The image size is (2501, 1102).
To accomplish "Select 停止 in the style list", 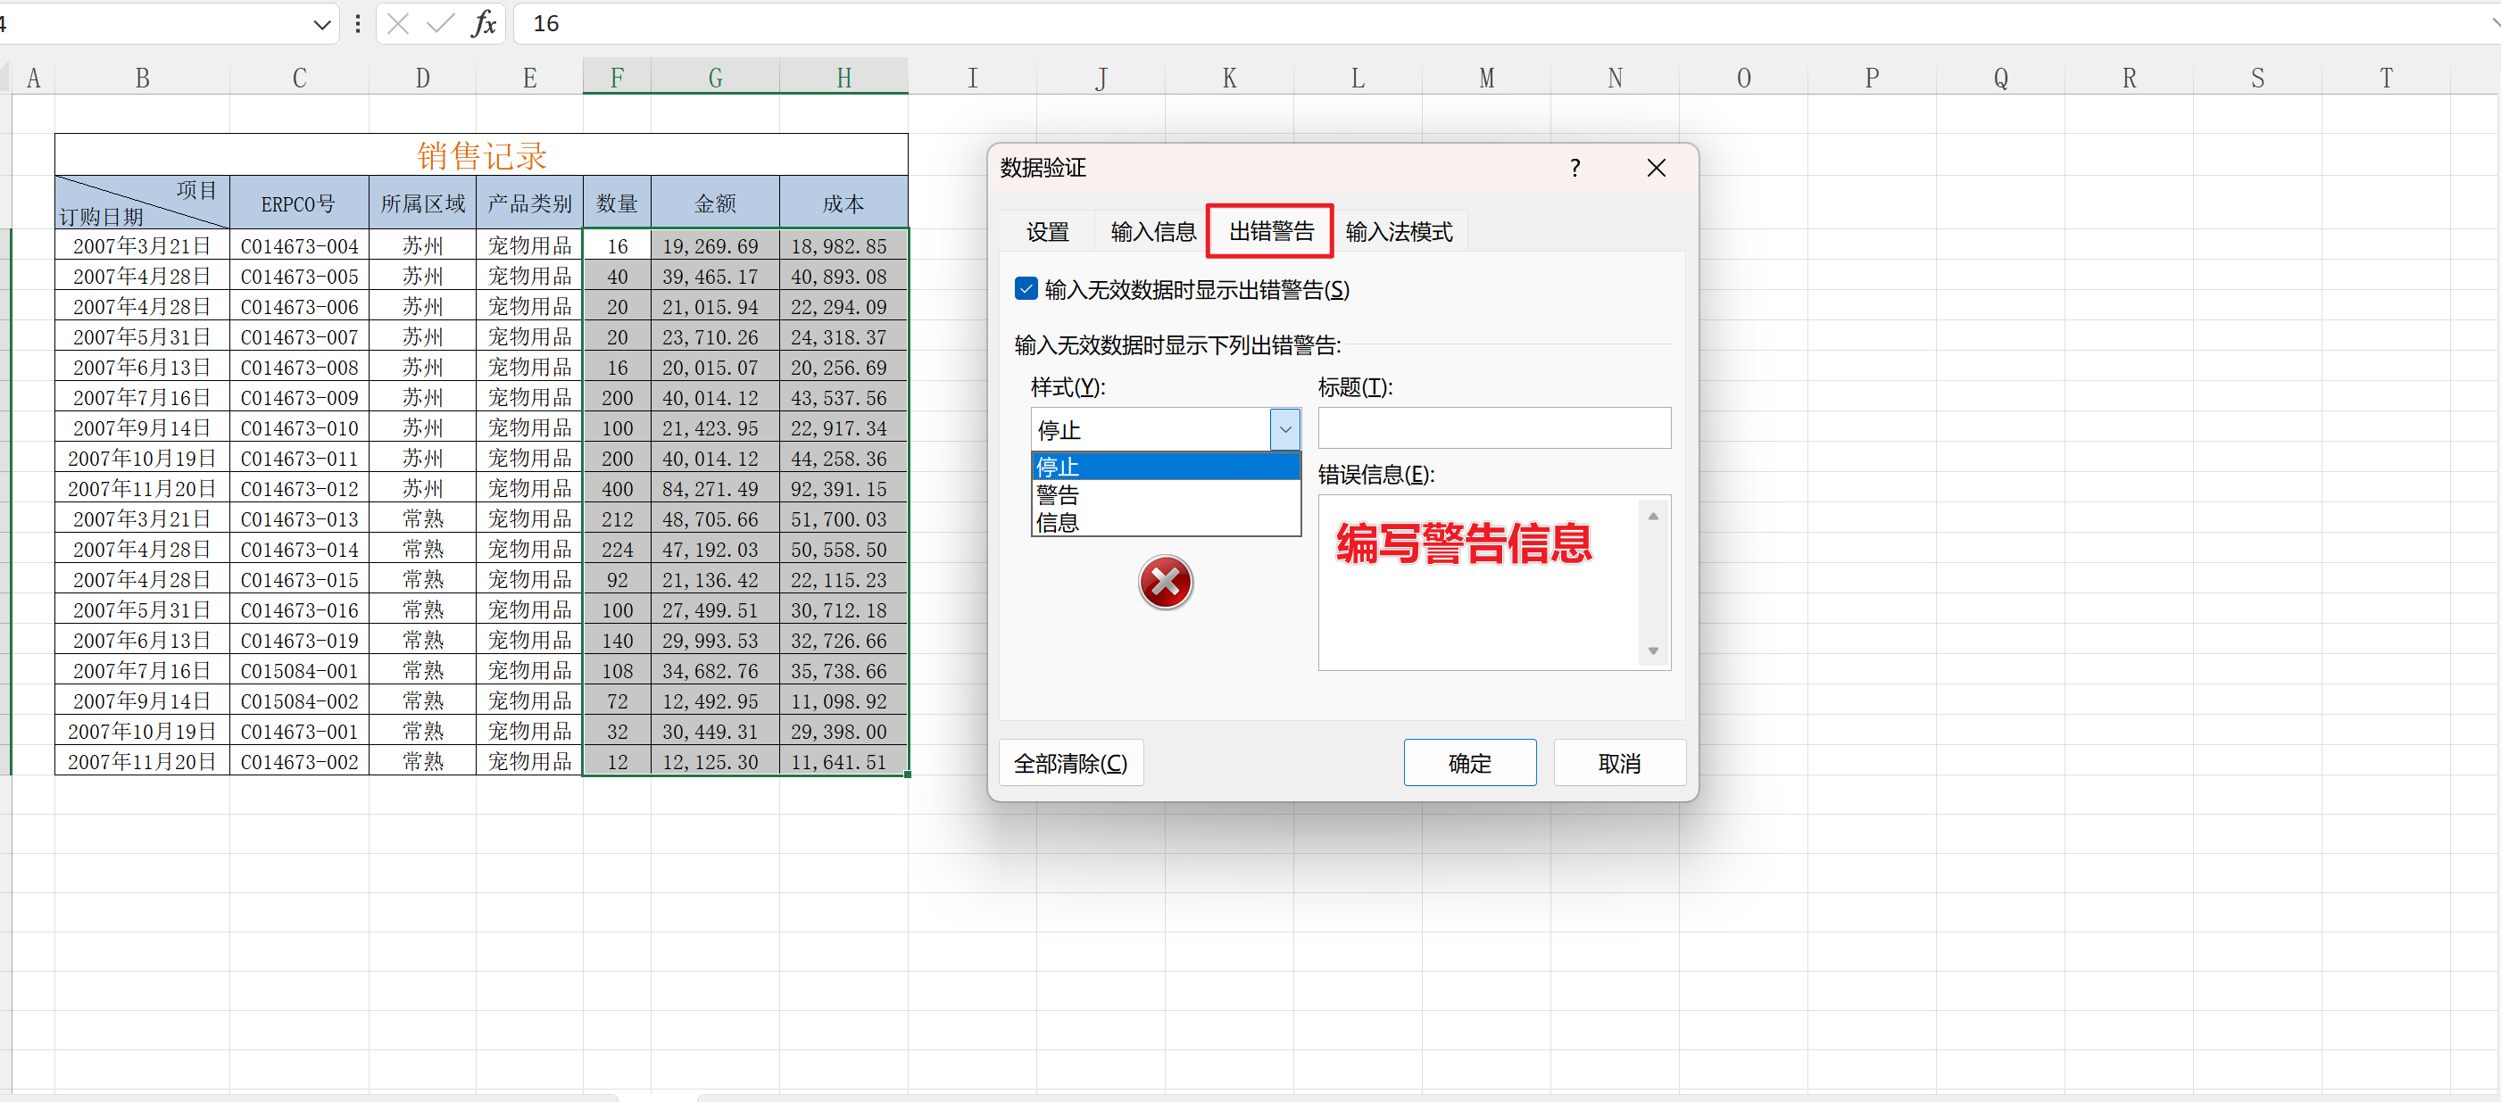I will click(1165, 467).
